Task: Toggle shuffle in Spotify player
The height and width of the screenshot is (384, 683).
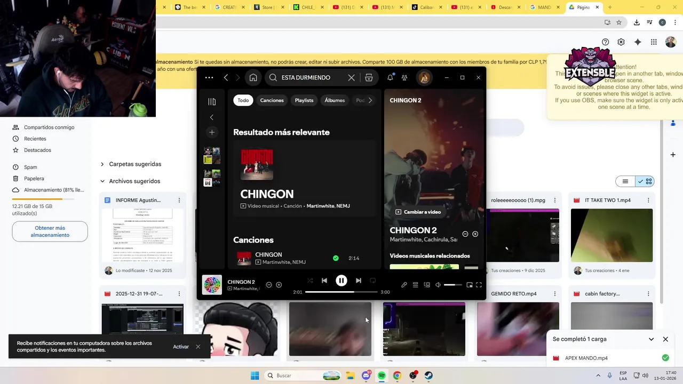Action: tap(310, 281)
